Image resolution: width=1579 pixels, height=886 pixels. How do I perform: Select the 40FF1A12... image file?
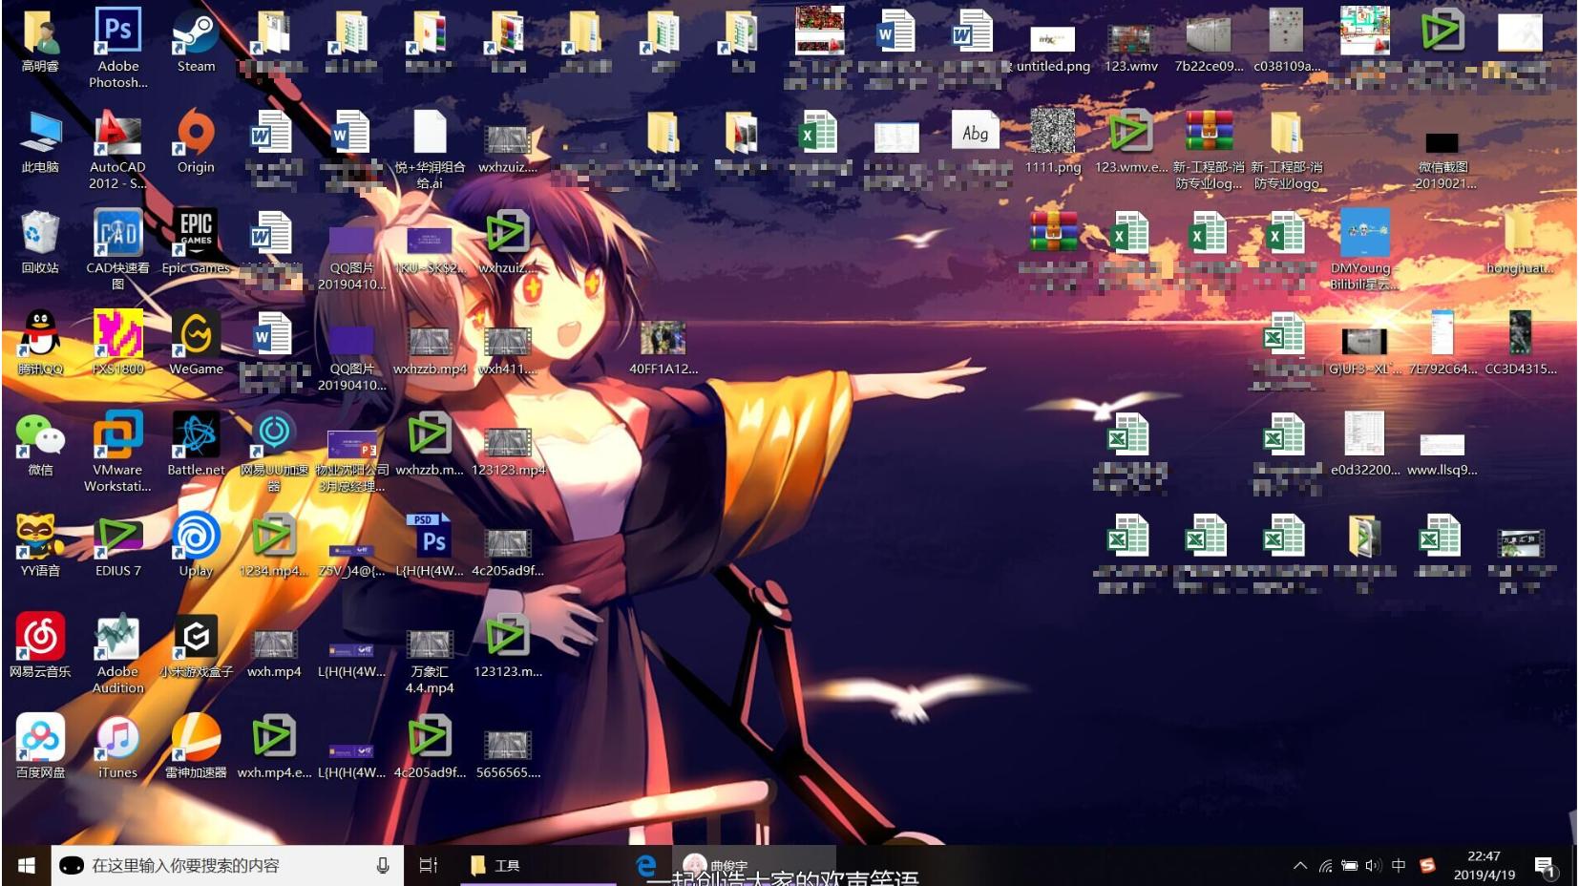click(x=663, y=348)
